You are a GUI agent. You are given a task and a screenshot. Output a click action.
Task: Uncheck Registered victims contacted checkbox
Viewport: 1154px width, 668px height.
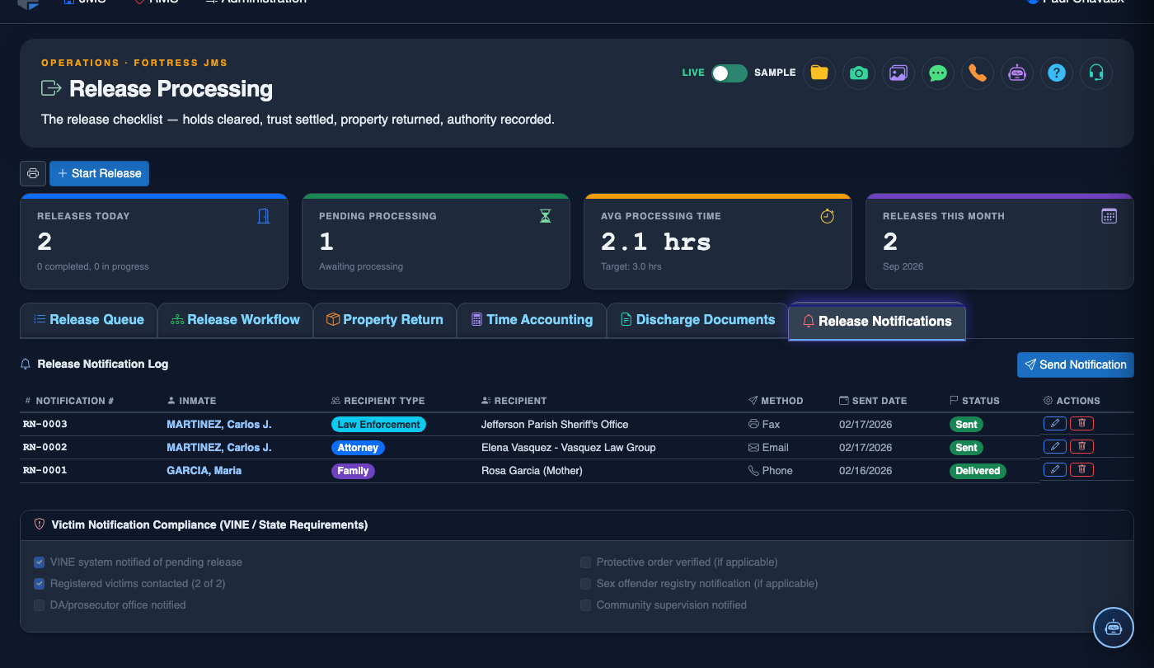(39, 584)
